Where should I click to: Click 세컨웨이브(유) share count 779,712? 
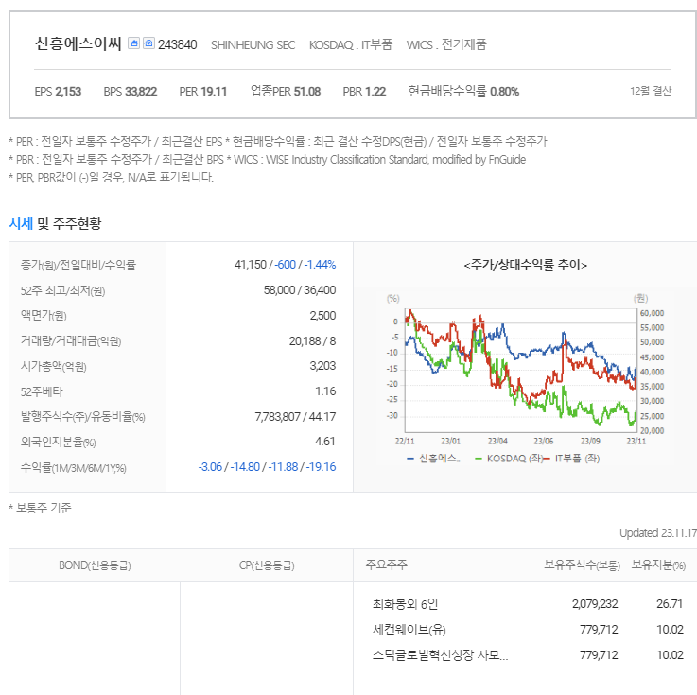point(599,630)
